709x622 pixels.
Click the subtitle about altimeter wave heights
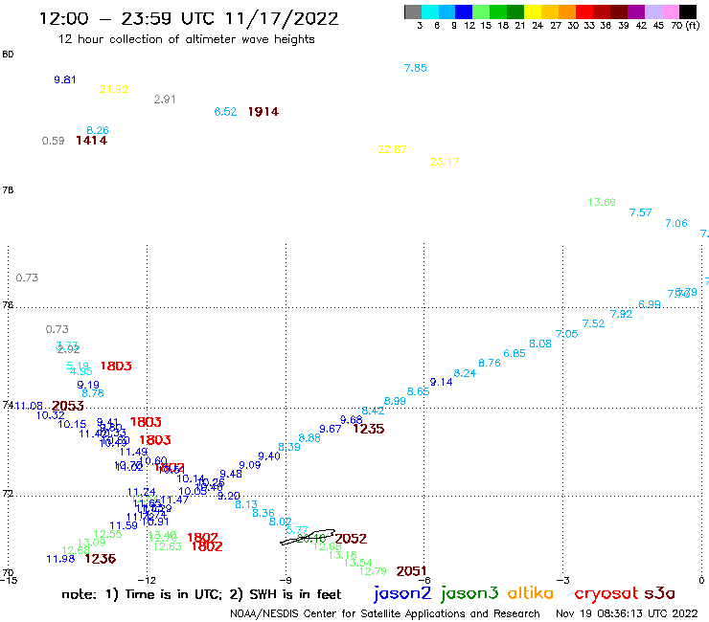tap(186, 39)
